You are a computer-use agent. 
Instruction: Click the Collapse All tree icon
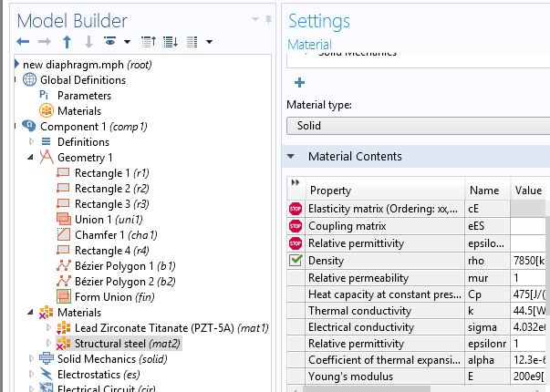[150, 42]
